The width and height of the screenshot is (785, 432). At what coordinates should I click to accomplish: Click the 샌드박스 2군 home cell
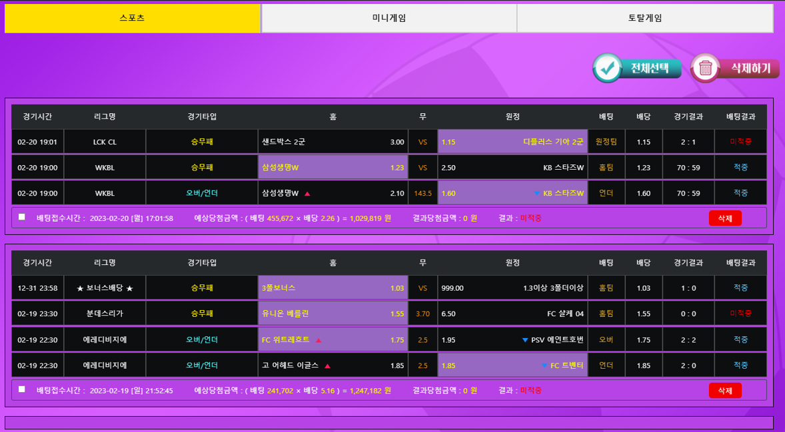point(333,142)
